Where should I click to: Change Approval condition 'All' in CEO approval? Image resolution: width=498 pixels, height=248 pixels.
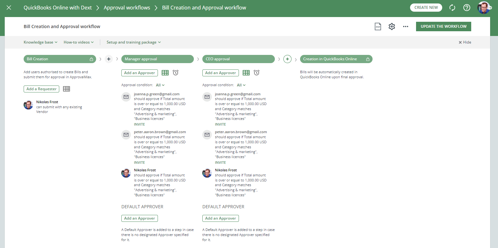[241, 85]
